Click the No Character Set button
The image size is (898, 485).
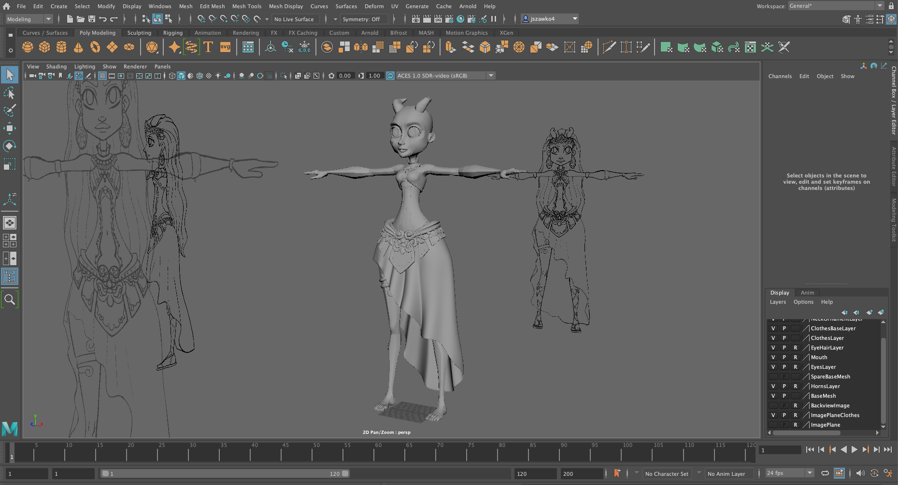(x=667, y=474)
